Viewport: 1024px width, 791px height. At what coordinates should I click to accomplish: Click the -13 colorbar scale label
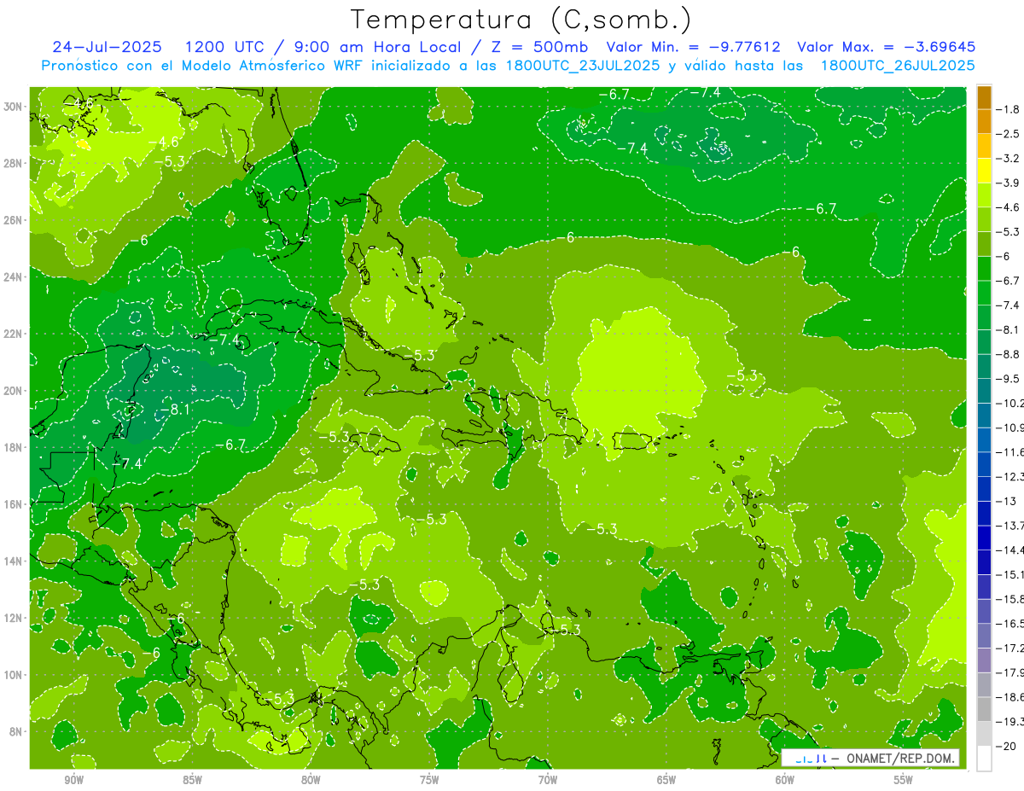(1005, 501)
